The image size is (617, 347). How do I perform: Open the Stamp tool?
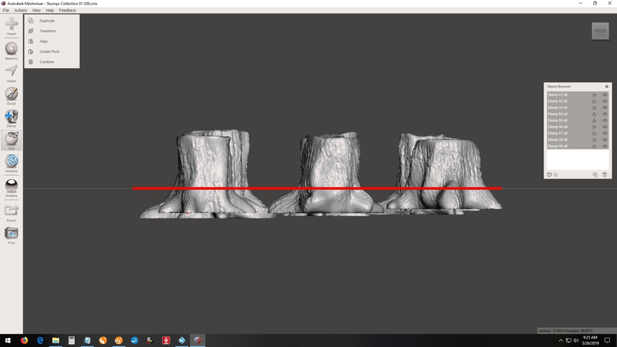tap(12, 118)
